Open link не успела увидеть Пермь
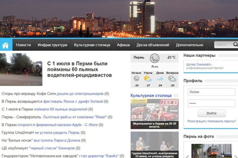238x158 pixels. [x=57, y=133]
